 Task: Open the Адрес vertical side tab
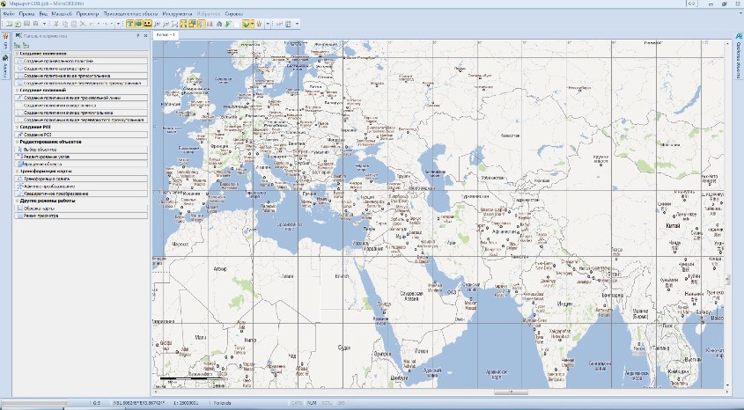point(5,67)
